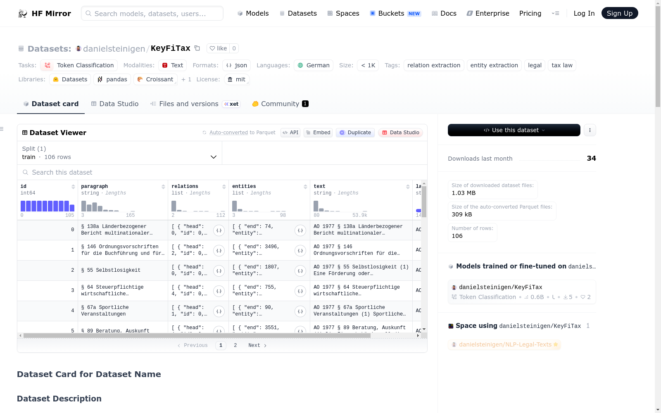The height and width of the screenshot is (413, 661).
Task: Select the Croissant library tag
Action: [155, 79]
